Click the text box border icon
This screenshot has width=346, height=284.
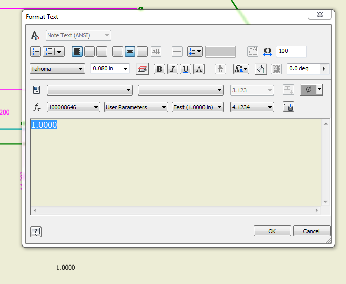click(276, 69)
